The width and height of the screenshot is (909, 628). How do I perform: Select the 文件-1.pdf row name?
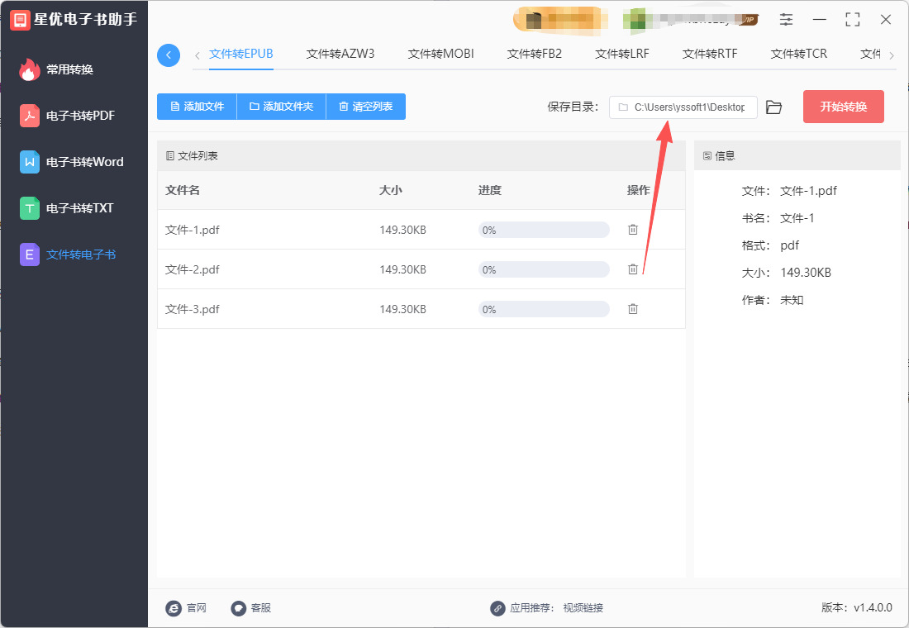(193, 231)
